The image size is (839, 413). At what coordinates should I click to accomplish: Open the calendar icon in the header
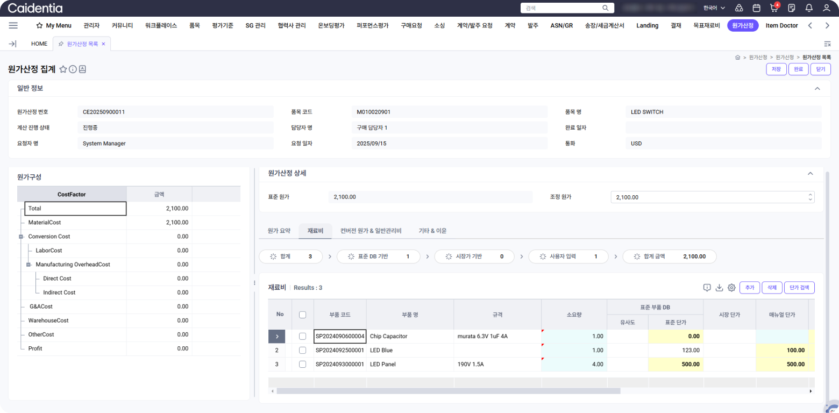(x=756, y=8)
